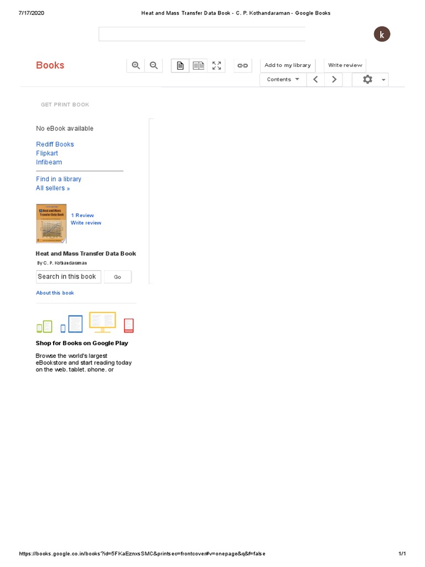
Task: Go to previous page arrow
Action: tap(315, 80)
